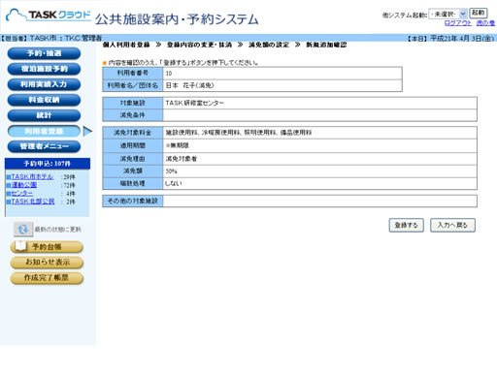The image size is (497, 372).
Task: Click the 減免条件 label cell
Action: pyautogui.click(x=133, y=115)
